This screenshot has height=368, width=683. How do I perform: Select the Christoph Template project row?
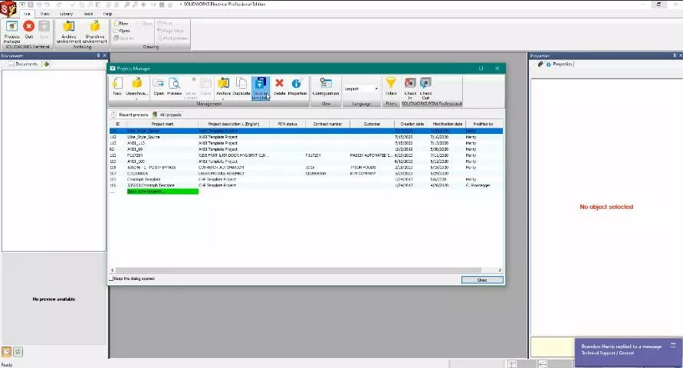[x=306, y=179]
